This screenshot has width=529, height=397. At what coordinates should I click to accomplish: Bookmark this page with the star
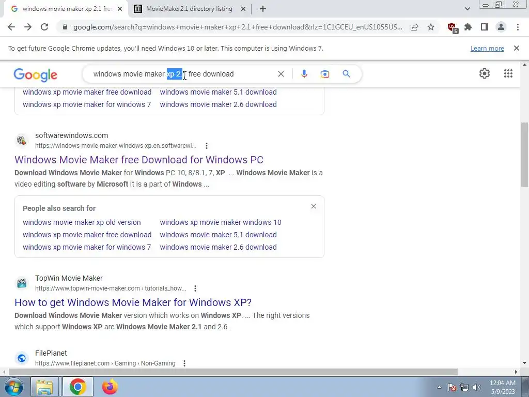pyautogui.click(x=431, y=27)
